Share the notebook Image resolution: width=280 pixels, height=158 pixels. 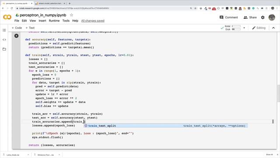[250, 18]
